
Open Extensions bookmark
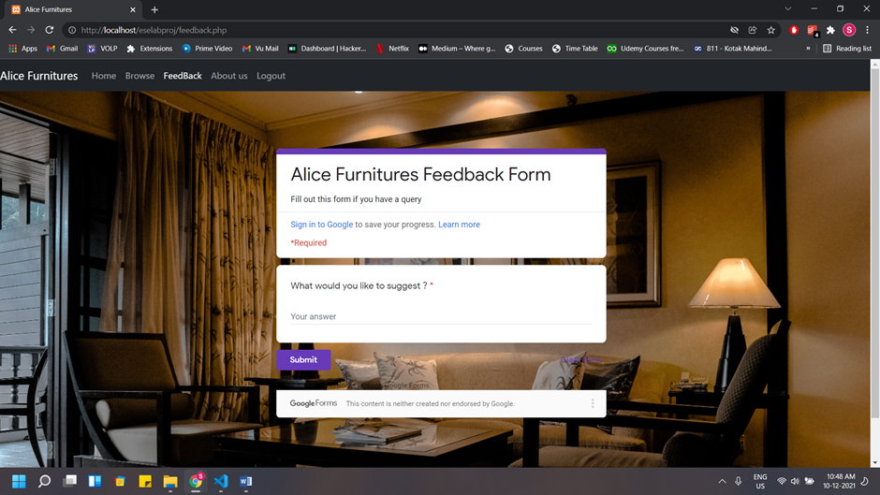tap(149, 49)
